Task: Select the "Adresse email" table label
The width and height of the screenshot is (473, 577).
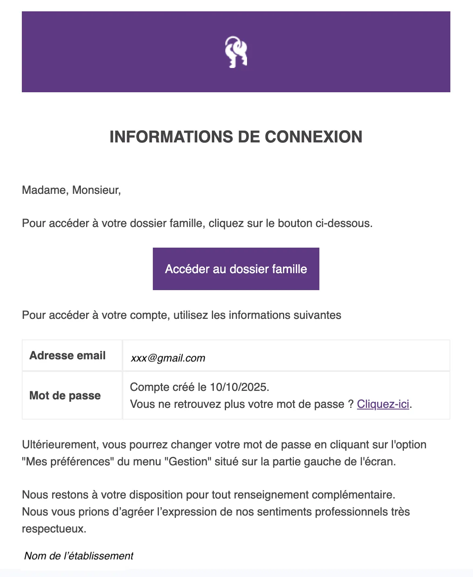Action: point(68,355)
